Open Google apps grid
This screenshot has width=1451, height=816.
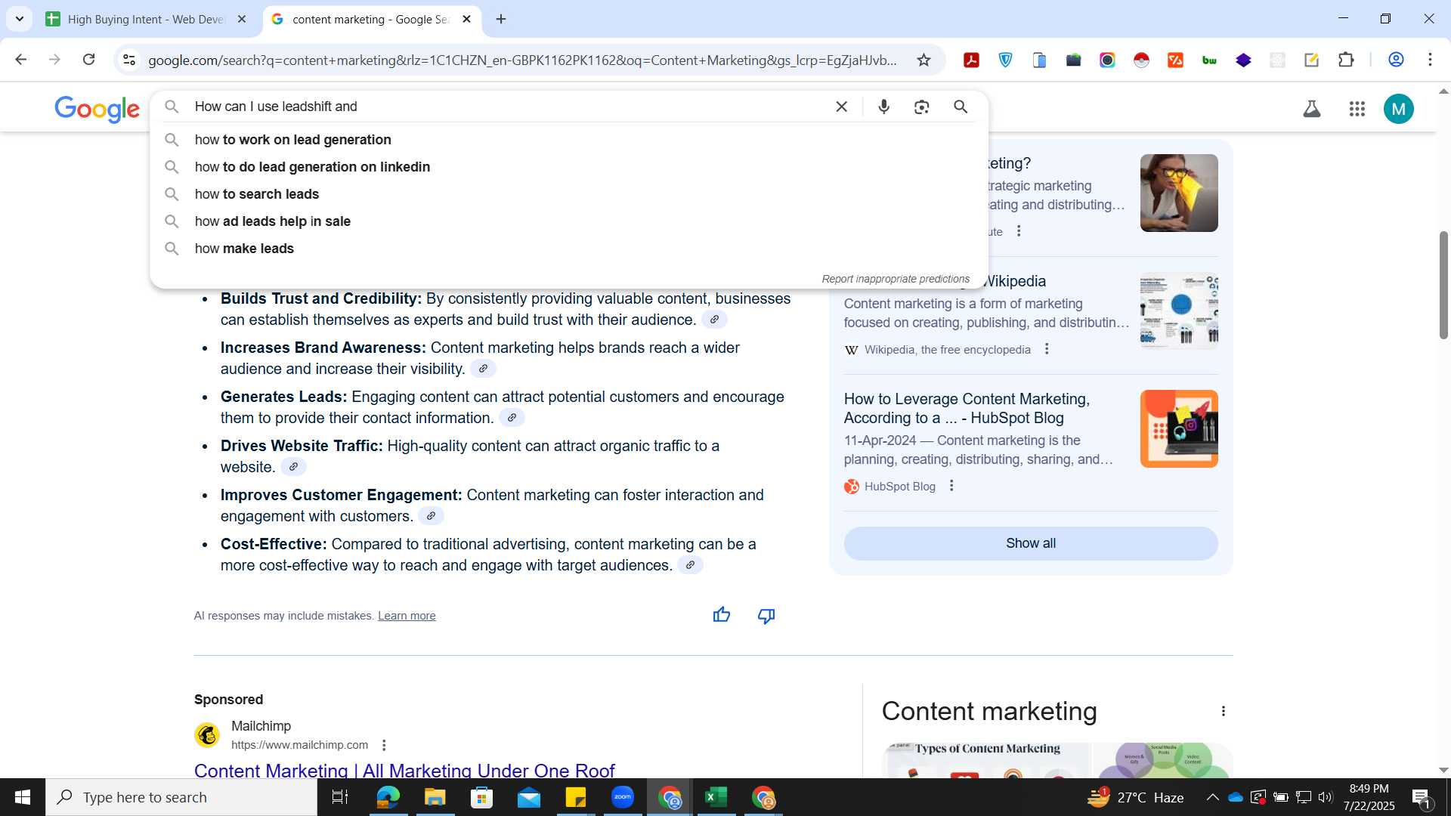(1357, 110)
